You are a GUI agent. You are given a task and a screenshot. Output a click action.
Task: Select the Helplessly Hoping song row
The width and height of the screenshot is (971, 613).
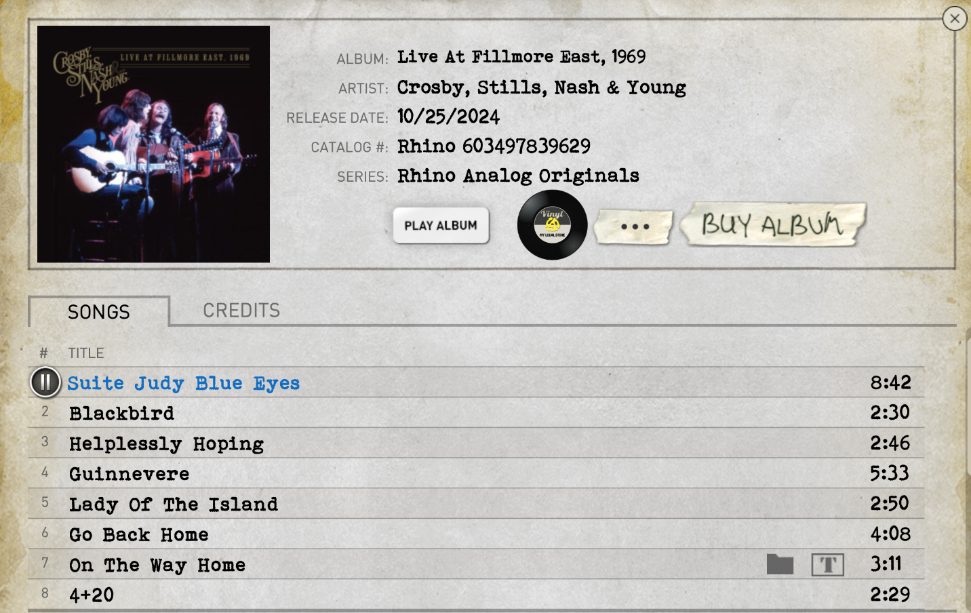pos(475,443)
